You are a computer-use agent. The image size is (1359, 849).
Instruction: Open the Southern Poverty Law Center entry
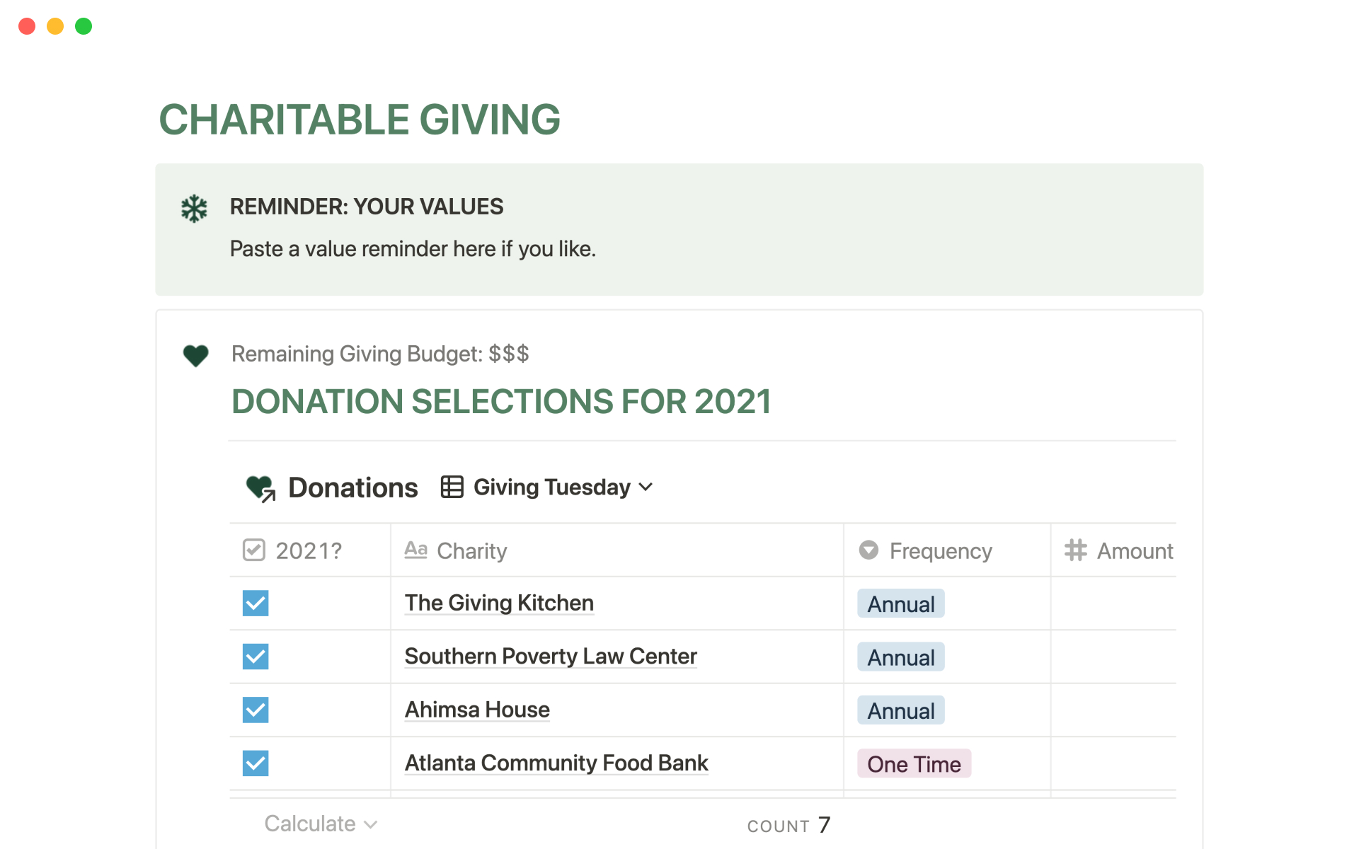click(551, 657)
